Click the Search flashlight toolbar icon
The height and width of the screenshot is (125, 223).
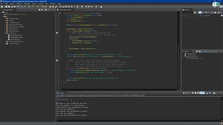56,7
